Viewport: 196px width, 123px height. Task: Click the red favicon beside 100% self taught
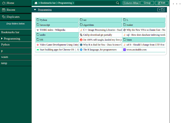[x=81, y=40]
